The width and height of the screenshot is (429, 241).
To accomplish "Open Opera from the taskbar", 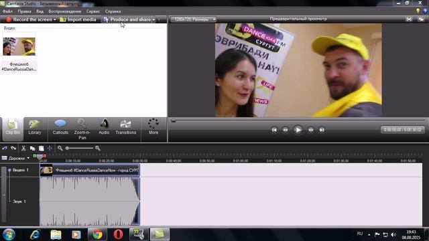I will (118, 234).
